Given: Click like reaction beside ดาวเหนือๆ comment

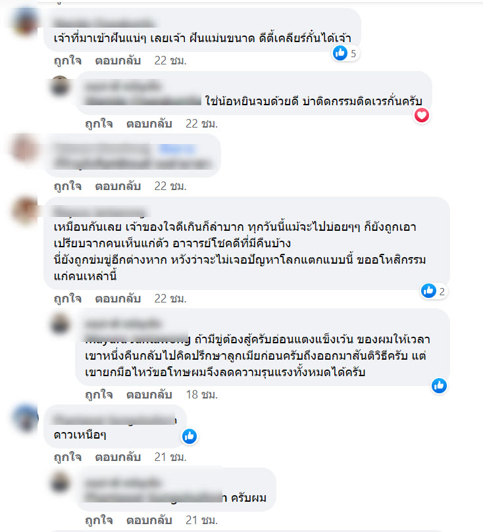Looking at the screenshot, I should tap(190, 437).
